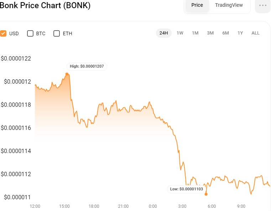Select the 3M time range
Viewport: 271px width, 211px height.
[210, 33]
